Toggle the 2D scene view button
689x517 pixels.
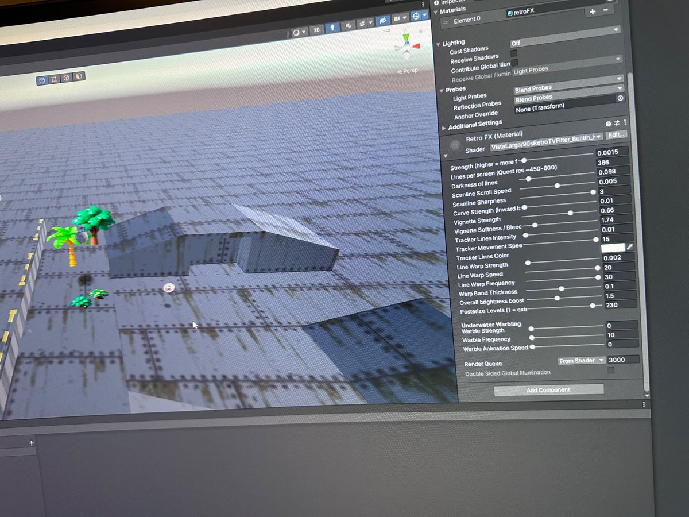coord(316,30)
